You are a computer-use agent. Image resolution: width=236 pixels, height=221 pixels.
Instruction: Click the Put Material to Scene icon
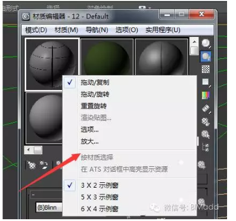(x=44, y=165)
